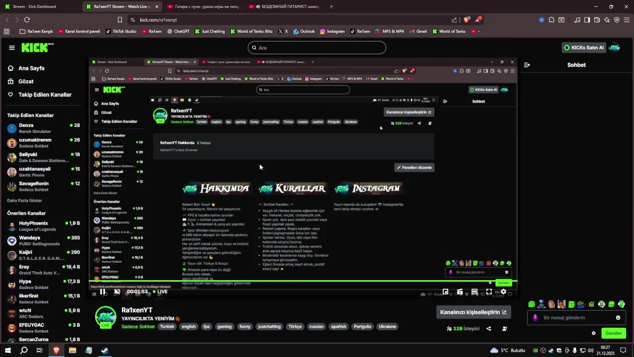Share the channel via share icon

[x=489, y=328]
